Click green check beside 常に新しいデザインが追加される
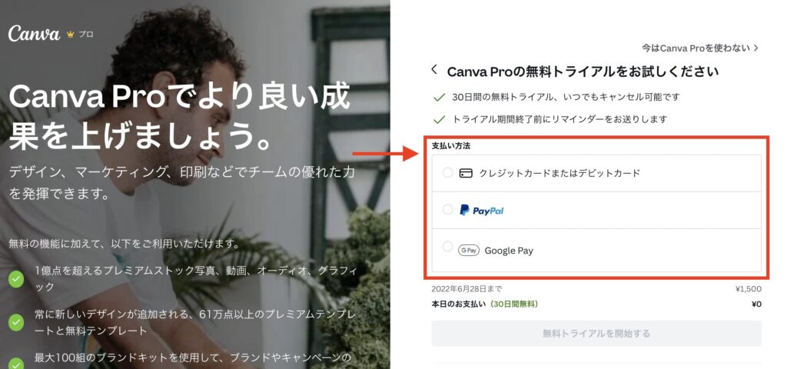 pos(16,322)
